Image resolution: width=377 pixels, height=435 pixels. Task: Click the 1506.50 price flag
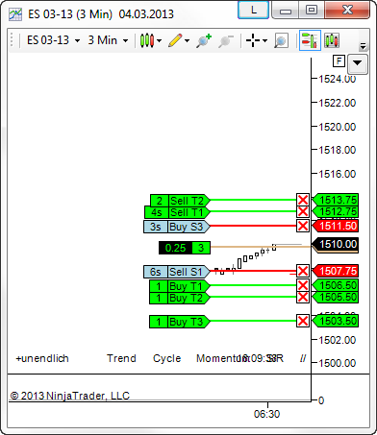point(335,285)
